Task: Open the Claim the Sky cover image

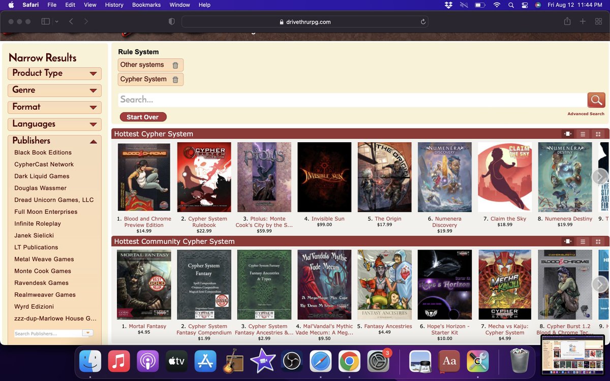Action: point(505,177)
